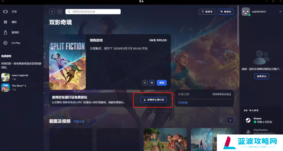This screenshot has width=283, height=151.
Task: Click the page vertical scrollbar
Action: (x=238, y=25)
